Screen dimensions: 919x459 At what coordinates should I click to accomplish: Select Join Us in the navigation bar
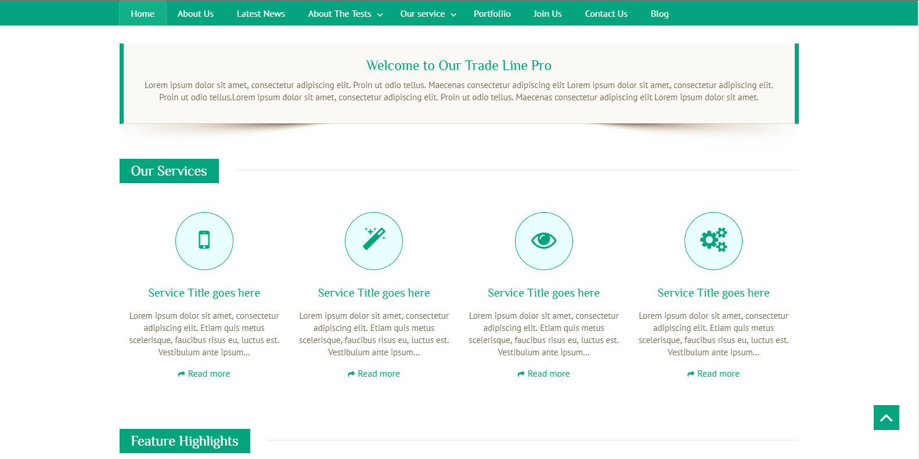pyautogui.click(x=547, y=14)
